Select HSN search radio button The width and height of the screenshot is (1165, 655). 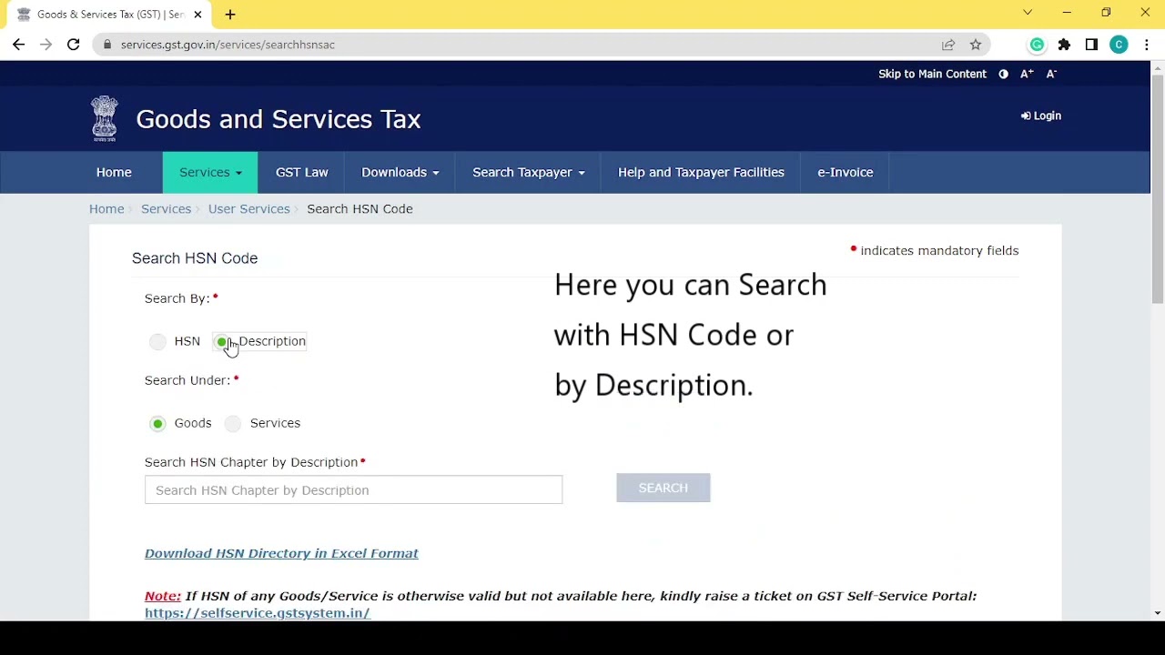click(158, 341)
